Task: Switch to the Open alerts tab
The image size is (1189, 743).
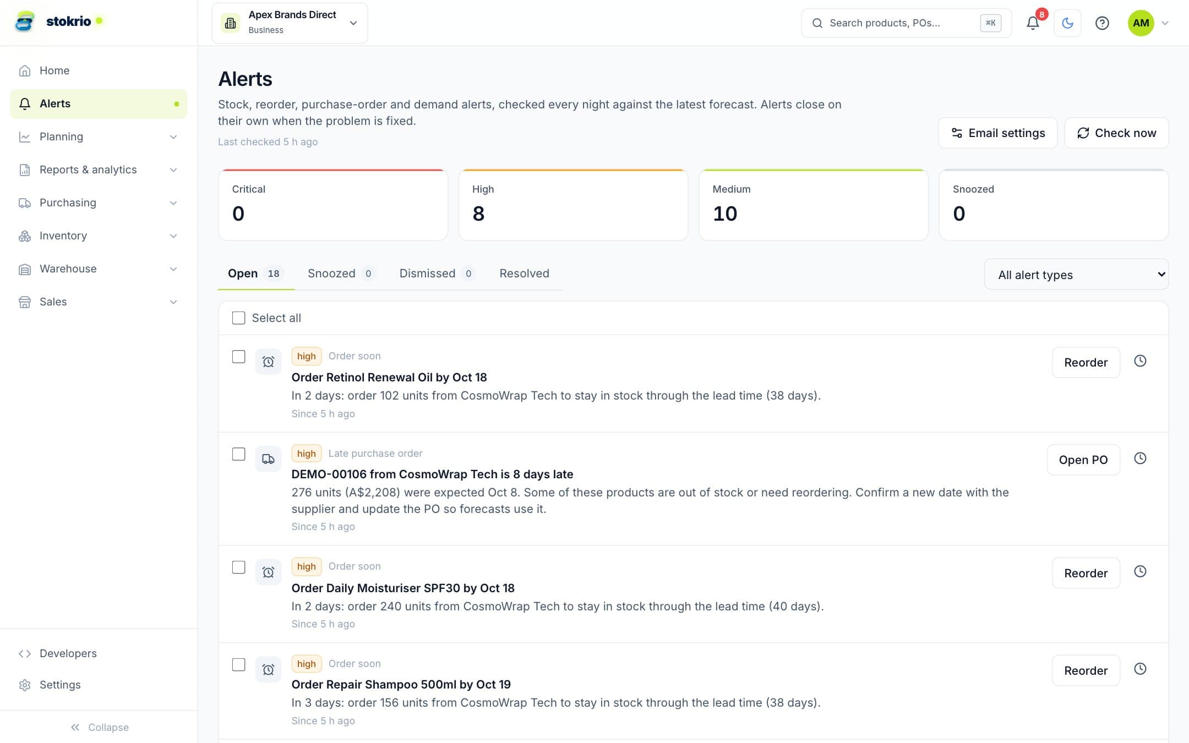Action: coord(256,274)
